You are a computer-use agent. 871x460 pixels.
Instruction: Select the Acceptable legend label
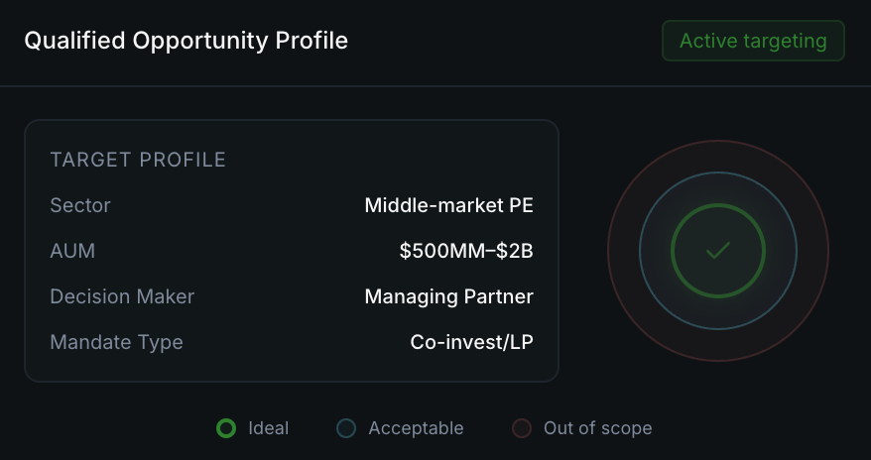click(416, 428)
